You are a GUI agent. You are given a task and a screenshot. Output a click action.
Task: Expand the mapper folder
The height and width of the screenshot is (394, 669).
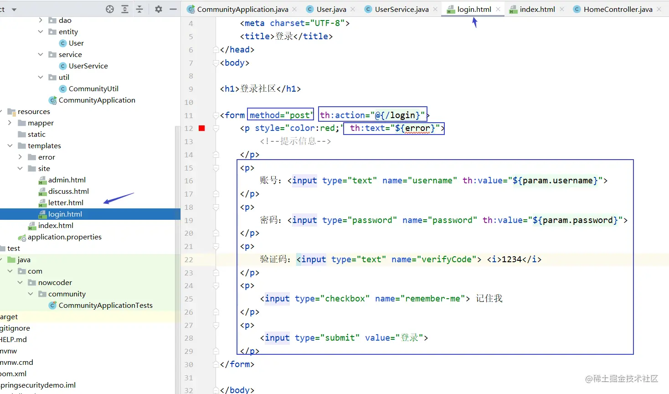[x=10, y=123]
